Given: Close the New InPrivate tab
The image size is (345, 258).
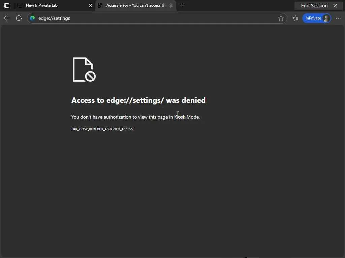Looking at the screenshot, I should (90, 5).
